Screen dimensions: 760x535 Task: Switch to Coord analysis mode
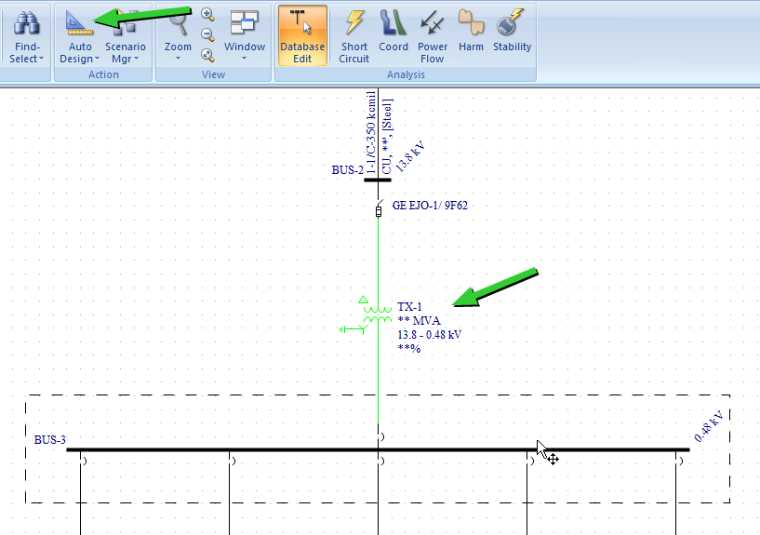coord(393,35)
